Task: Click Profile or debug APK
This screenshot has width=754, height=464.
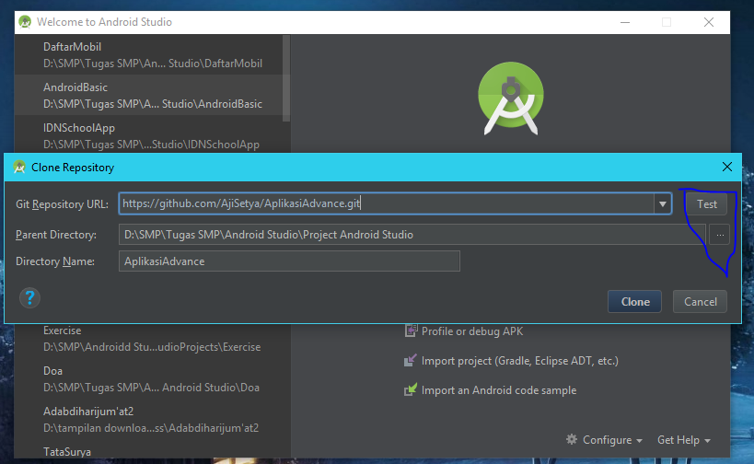Action: [x=471, y=331]
